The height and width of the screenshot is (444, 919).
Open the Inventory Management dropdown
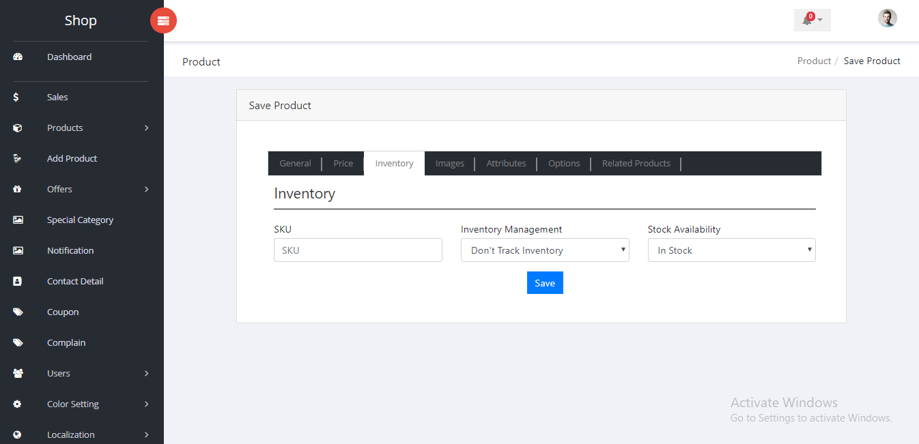[x=545, y=250]
